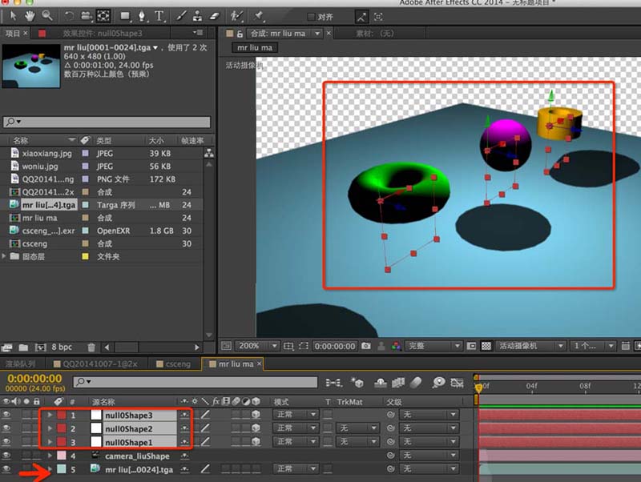Viewport: 641px width, 482px height.
Task: Click the red label swatch of null0Shape1
Action: pyautogui.click(x=61, y=442)
